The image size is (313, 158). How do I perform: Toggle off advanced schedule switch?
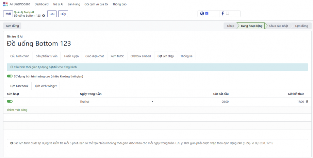[x=10, y=76]
